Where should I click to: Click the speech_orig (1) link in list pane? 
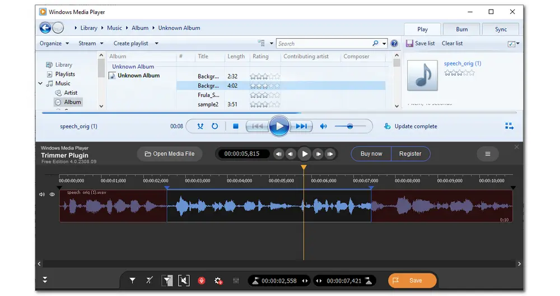click(463, 63)
